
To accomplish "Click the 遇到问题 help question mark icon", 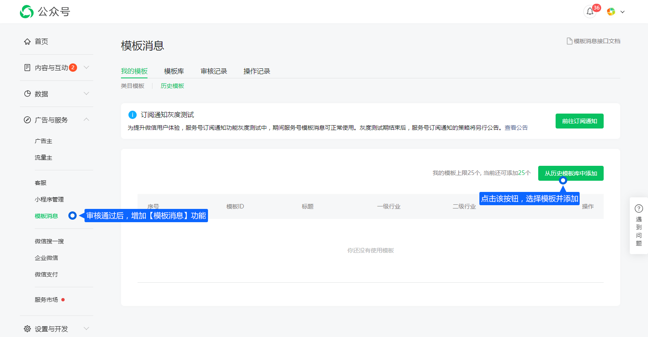I will [x=638, y=209].
